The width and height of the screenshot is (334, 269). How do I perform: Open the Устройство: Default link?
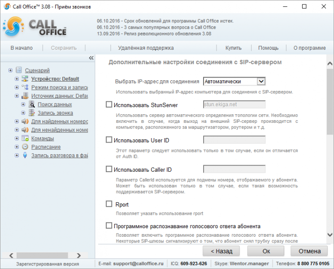[x=55, y=79]
